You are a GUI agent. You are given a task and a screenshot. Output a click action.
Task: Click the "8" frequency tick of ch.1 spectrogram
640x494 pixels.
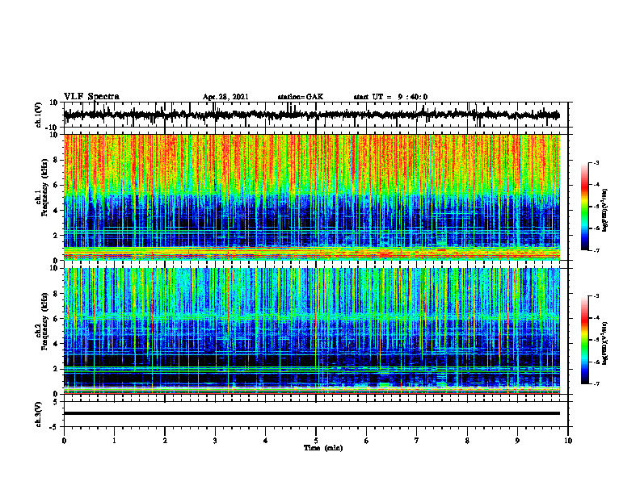point(57,160)
